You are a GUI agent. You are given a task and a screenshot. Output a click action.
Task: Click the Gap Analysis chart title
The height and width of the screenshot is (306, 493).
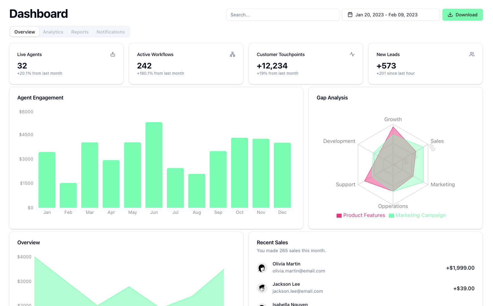332,98
